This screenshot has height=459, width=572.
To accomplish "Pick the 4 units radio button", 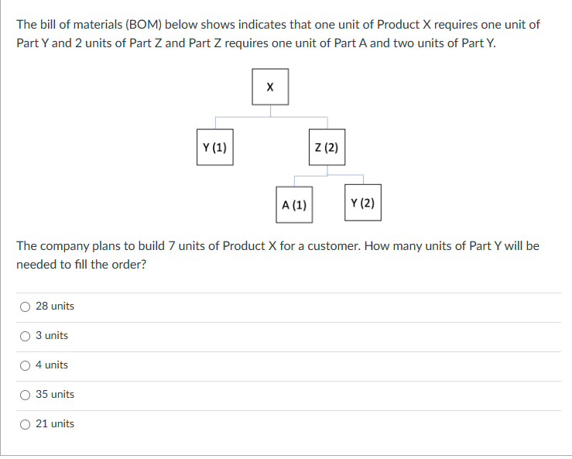I will (x=26, y=365).
